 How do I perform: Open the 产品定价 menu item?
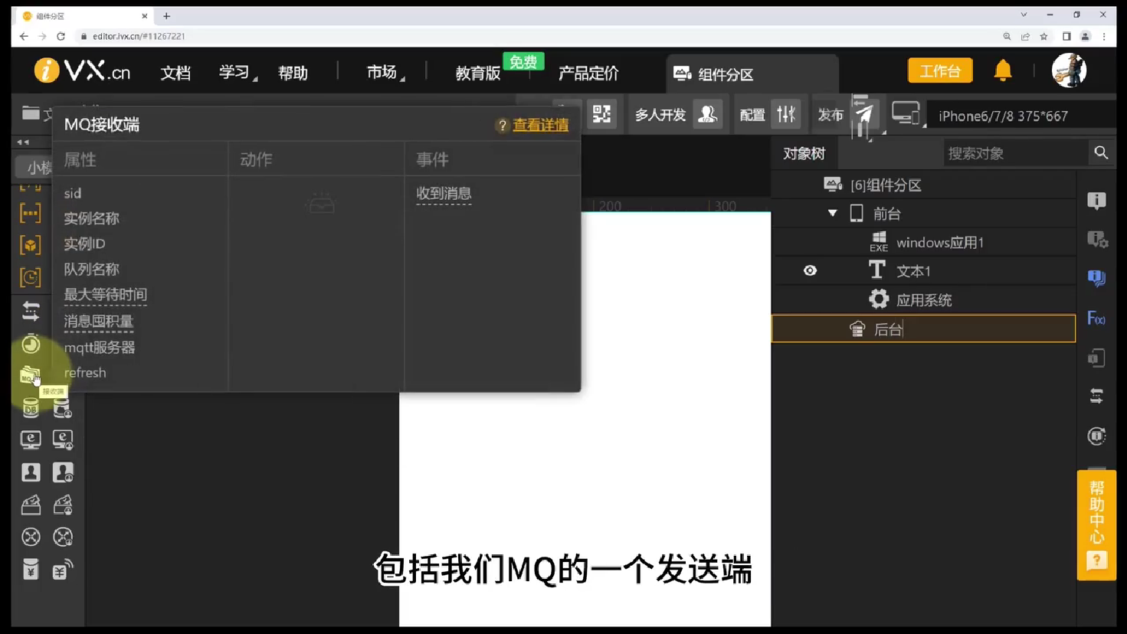click(x=588, y=73)
